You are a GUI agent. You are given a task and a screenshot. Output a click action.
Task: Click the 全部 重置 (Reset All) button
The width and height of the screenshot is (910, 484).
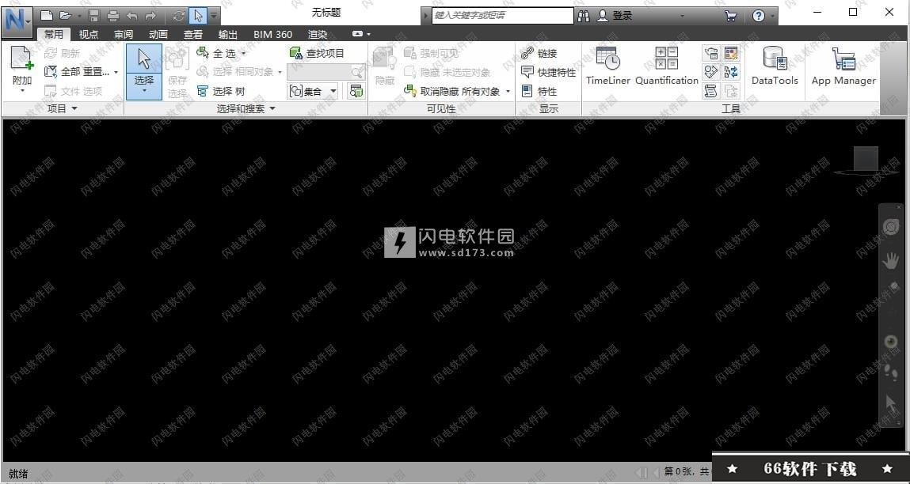[77, 73]
